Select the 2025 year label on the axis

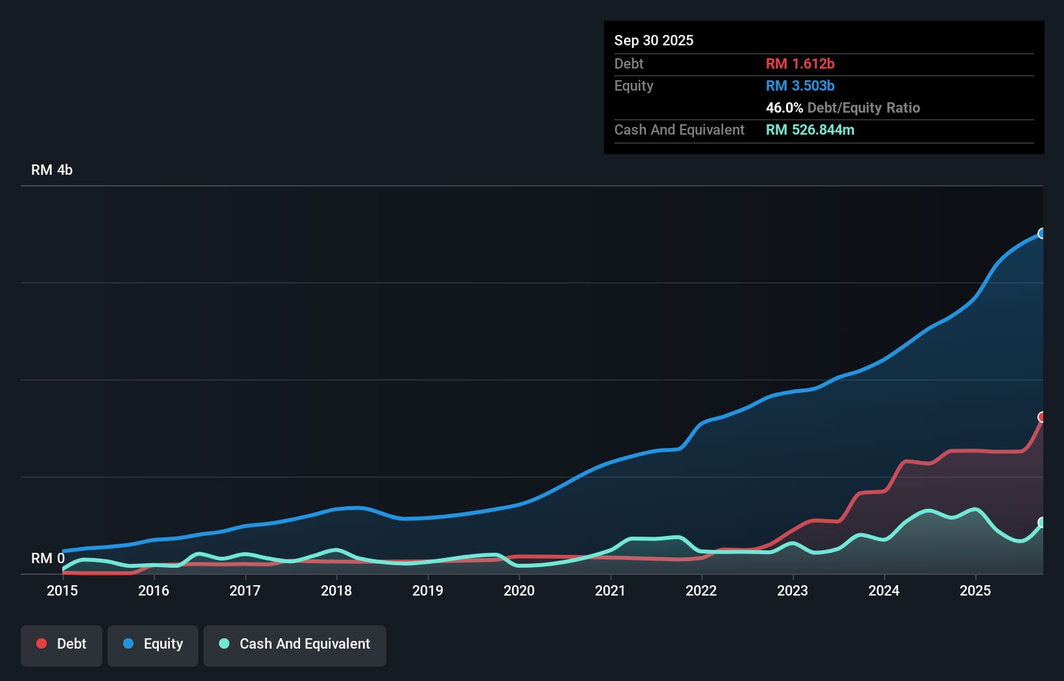tap(976, 590)
